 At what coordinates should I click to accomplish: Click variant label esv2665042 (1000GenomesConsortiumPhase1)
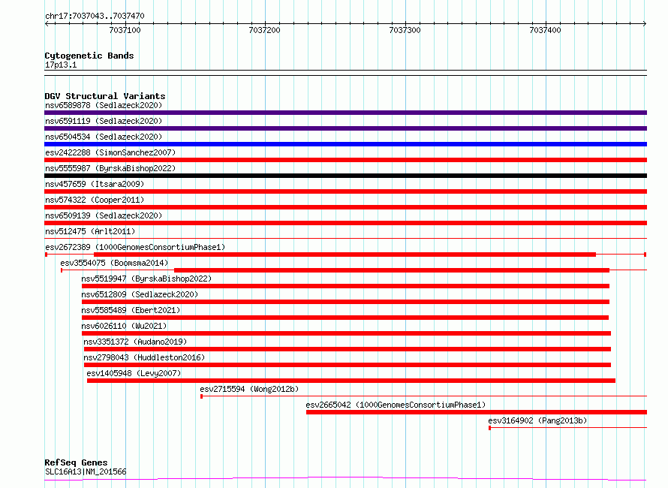coord(396,405)
